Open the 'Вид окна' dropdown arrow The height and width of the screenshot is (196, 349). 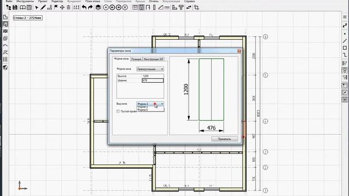[162, 104]
